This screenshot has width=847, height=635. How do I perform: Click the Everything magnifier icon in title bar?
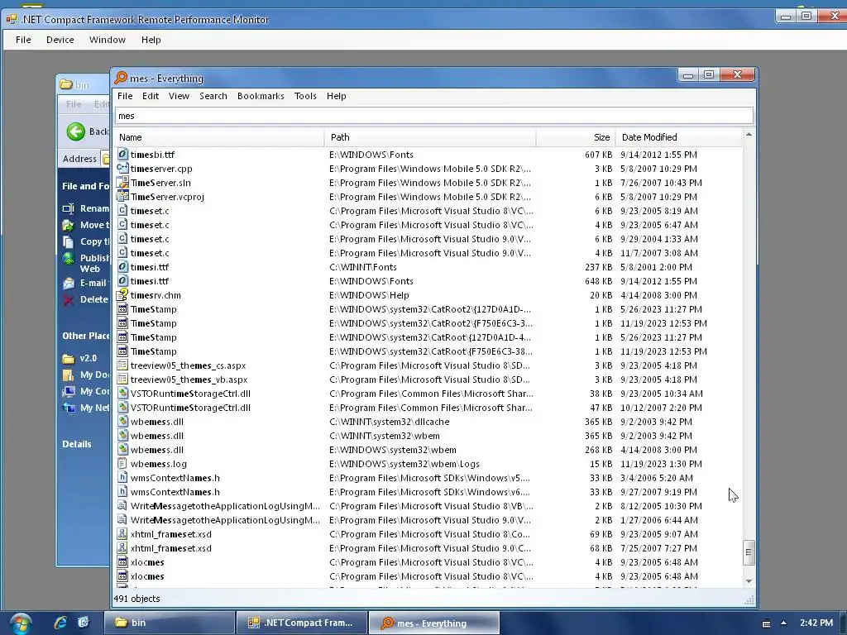[x=121, y=78]
